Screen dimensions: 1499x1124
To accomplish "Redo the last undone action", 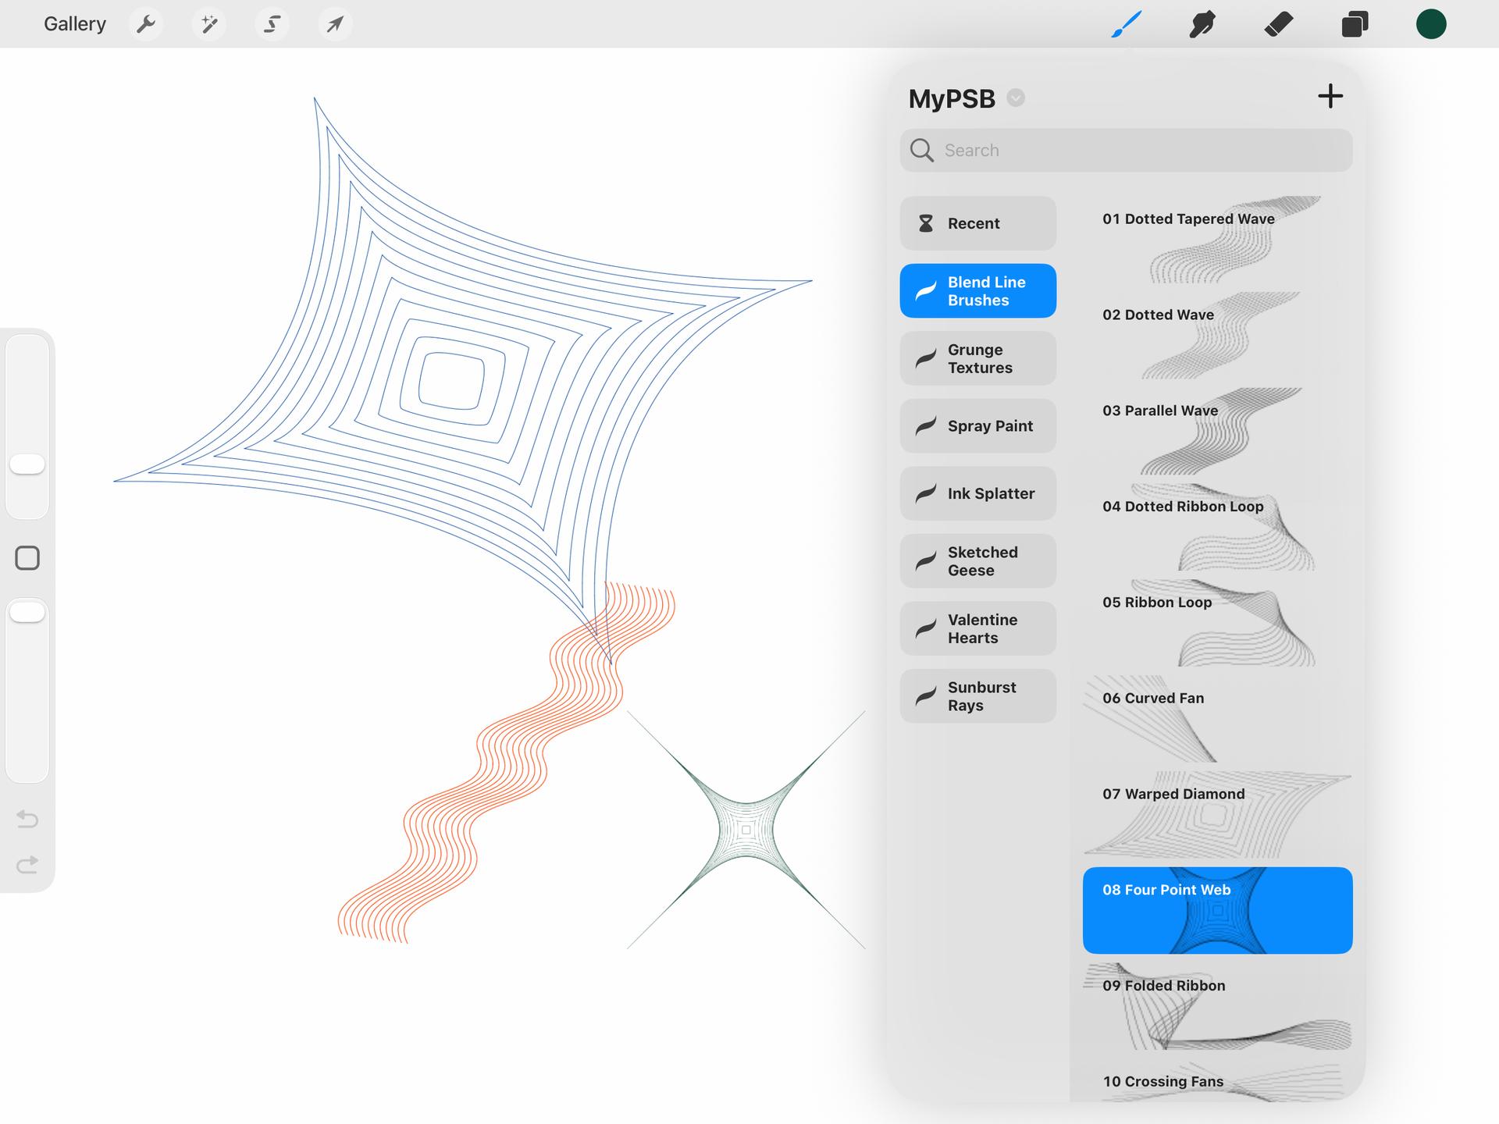I will tap(27, 865).
